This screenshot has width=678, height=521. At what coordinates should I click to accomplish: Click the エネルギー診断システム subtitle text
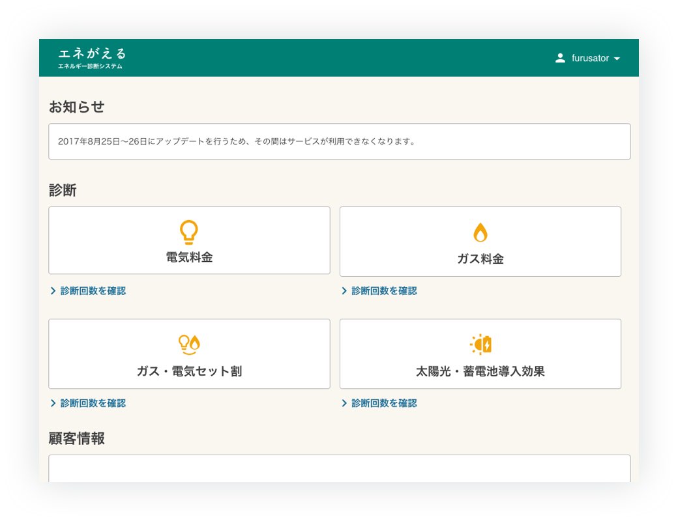pos(91,66)
